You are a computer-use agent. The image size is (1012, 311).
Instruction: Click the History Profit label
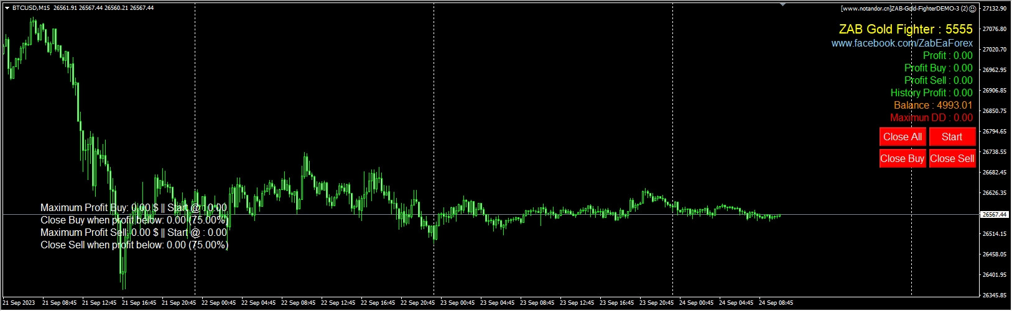click(931, 92)
